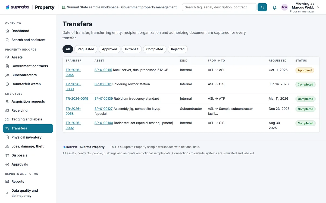Open Data quality and delinquency label
Image resolution: width=326 pixels, height=203 pixels.
pos(25,193)
